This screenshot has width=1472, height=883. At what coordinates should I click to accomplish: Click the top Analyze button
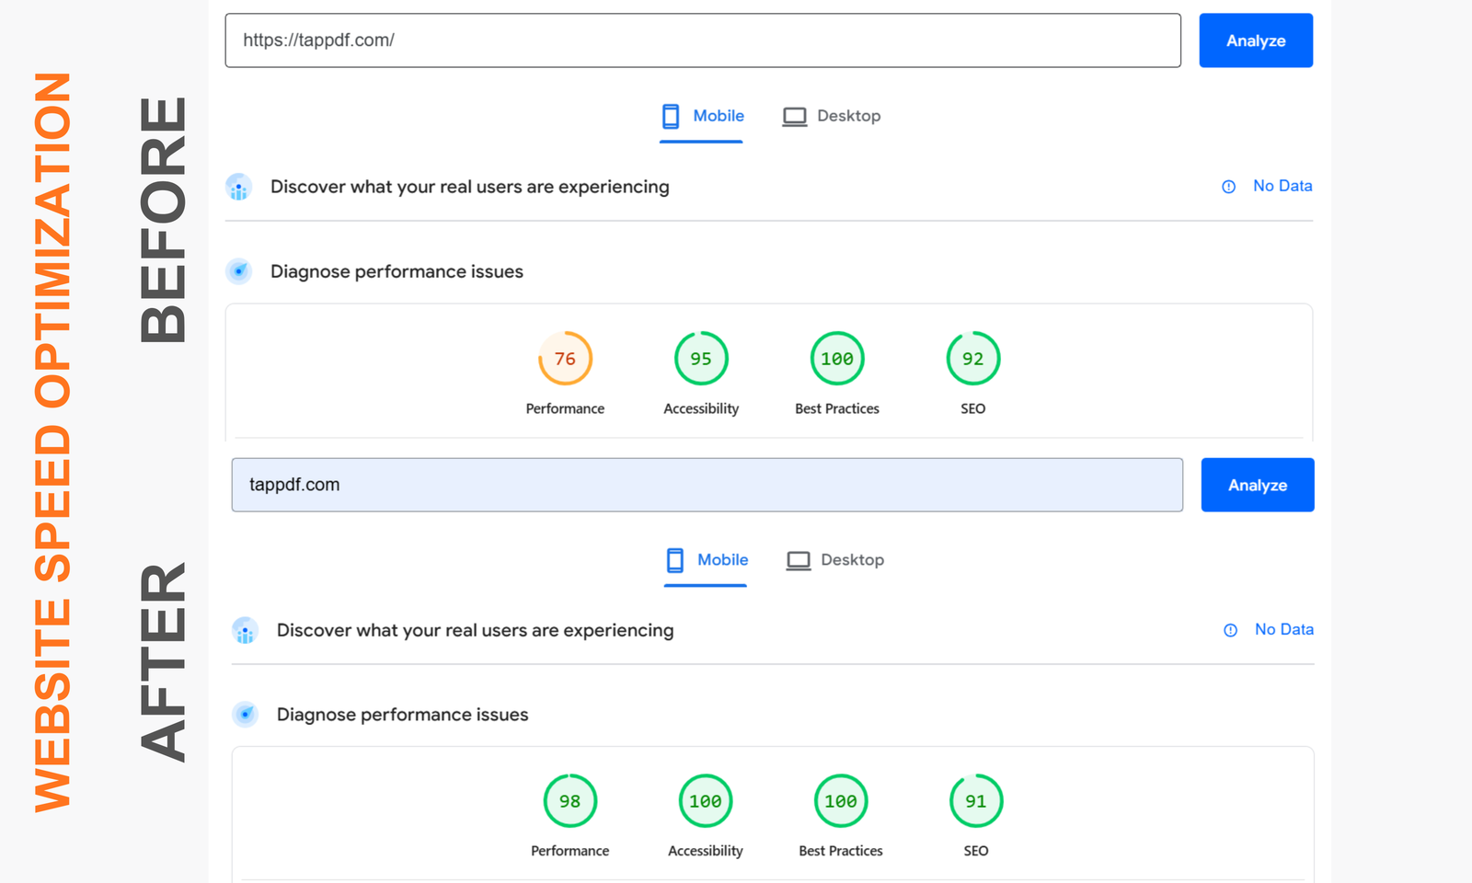[1255, 40]
